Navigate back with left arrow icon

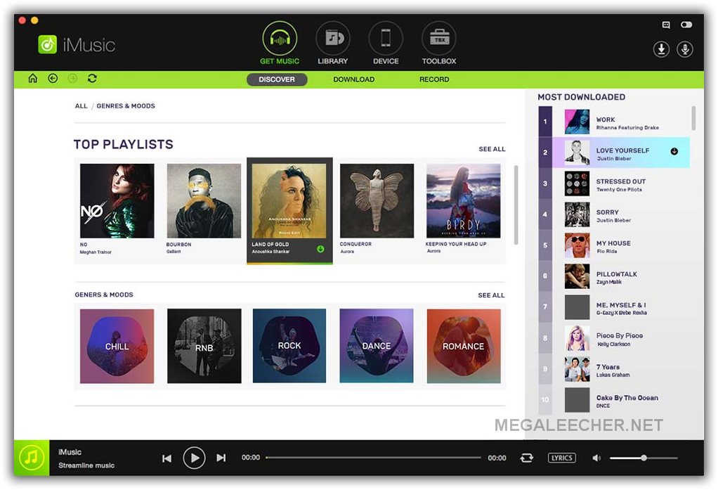click(x=53, y=78)
